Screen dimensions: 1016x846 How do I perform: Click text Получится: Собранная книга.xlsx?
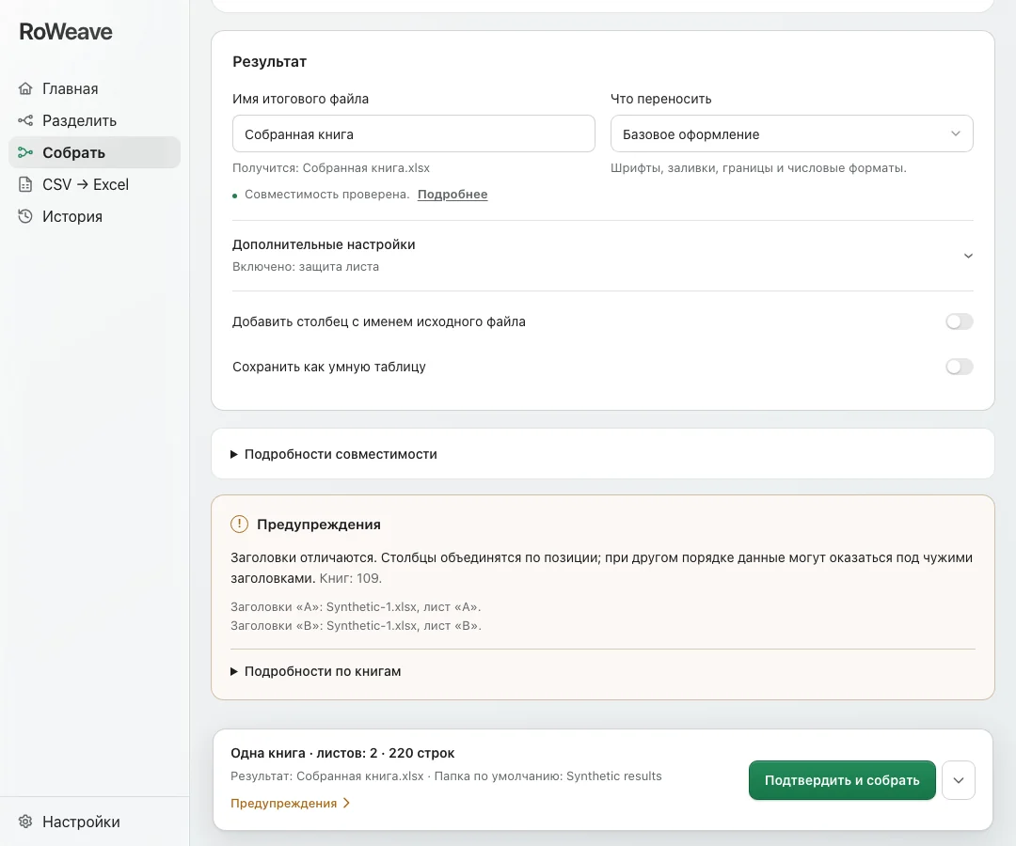pos(331,167)
